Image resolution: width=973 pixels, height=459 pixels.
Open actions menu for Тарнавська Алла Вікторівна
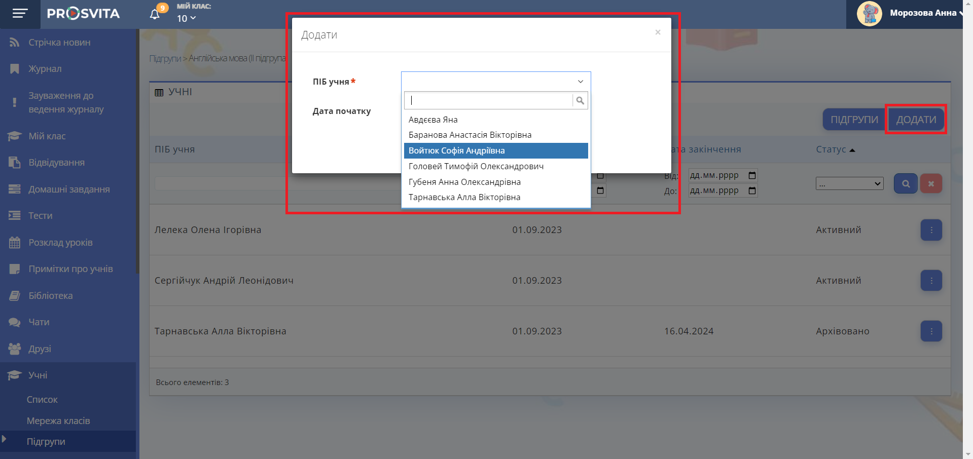[x=931, y=331]
